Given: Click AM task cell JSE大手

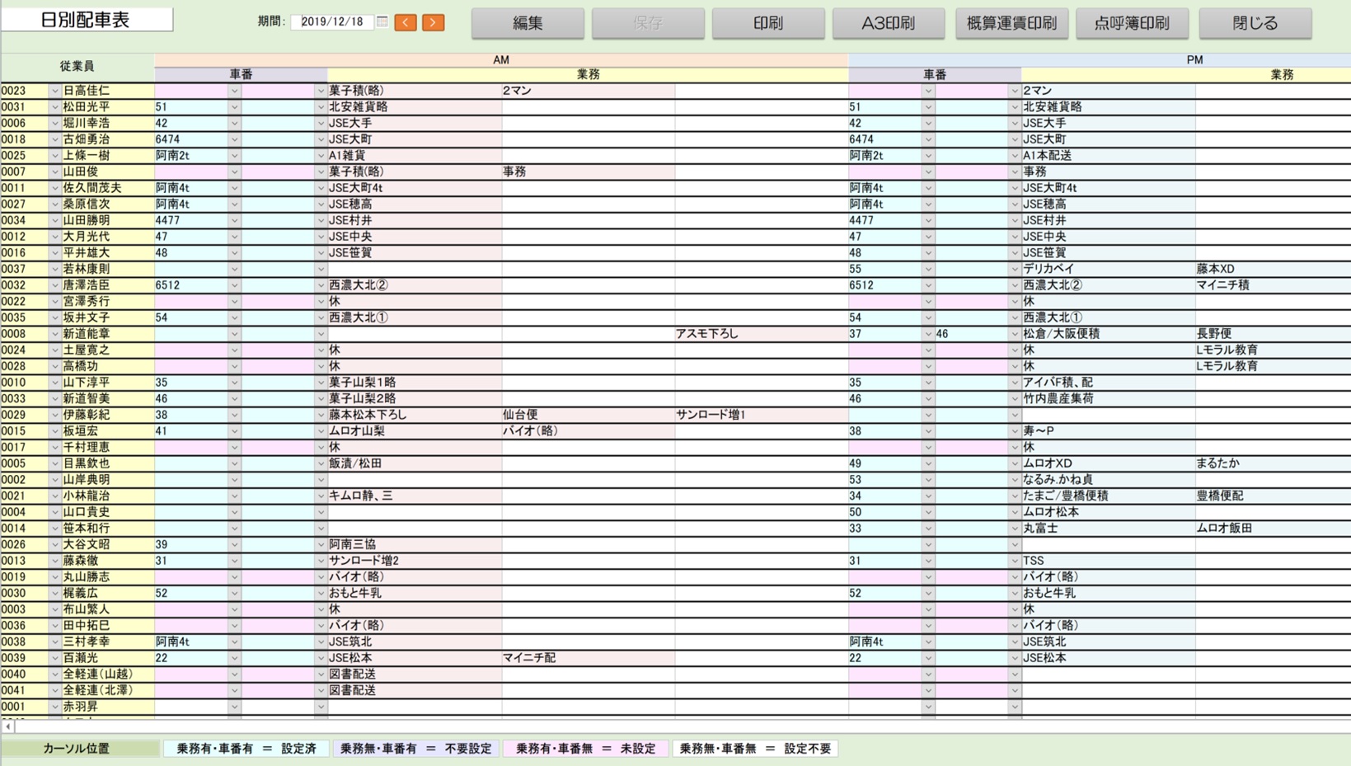Looking at the screenshot, I should pyautogui.click(x=415, y=123).
